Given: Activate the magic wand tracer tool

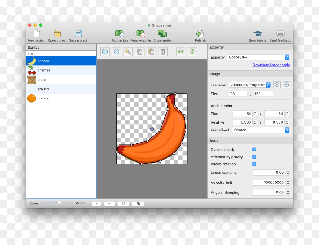Looking at the screenshot, I should click(128, 52).
